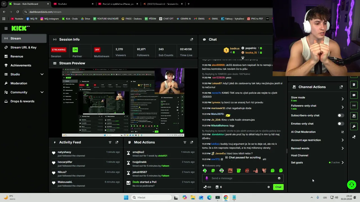Open the notes document icon in right sidebar
Screen dimensions: 360x202
point(354,85)
